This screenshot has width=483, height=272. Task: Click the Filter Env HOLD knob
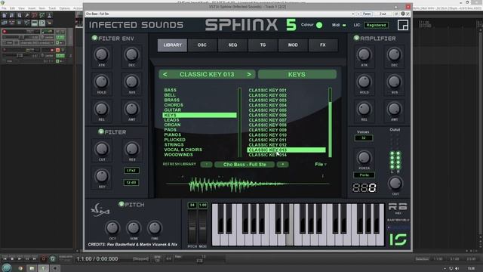point(101,82)
